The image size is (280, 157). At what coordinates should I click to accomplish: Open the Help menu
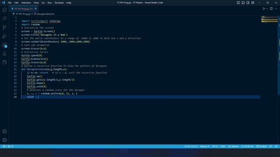point(69,3)
